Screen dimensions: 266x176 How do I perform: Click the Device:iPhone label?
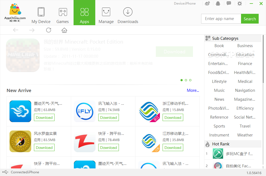click(x=185, y=3)
